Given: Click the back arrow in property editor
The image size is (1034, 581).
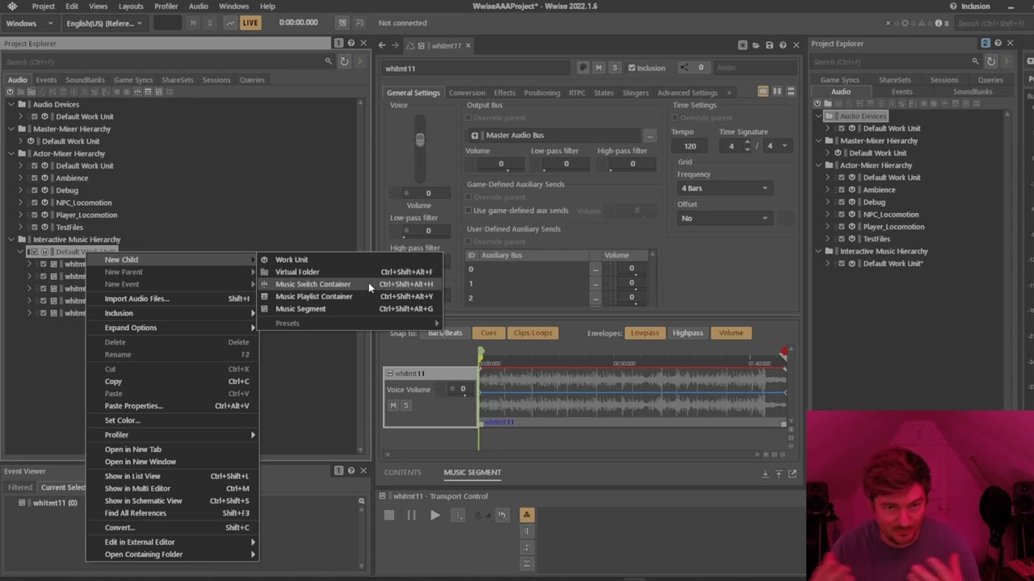Looking at the screenshot, I should 382,45.
